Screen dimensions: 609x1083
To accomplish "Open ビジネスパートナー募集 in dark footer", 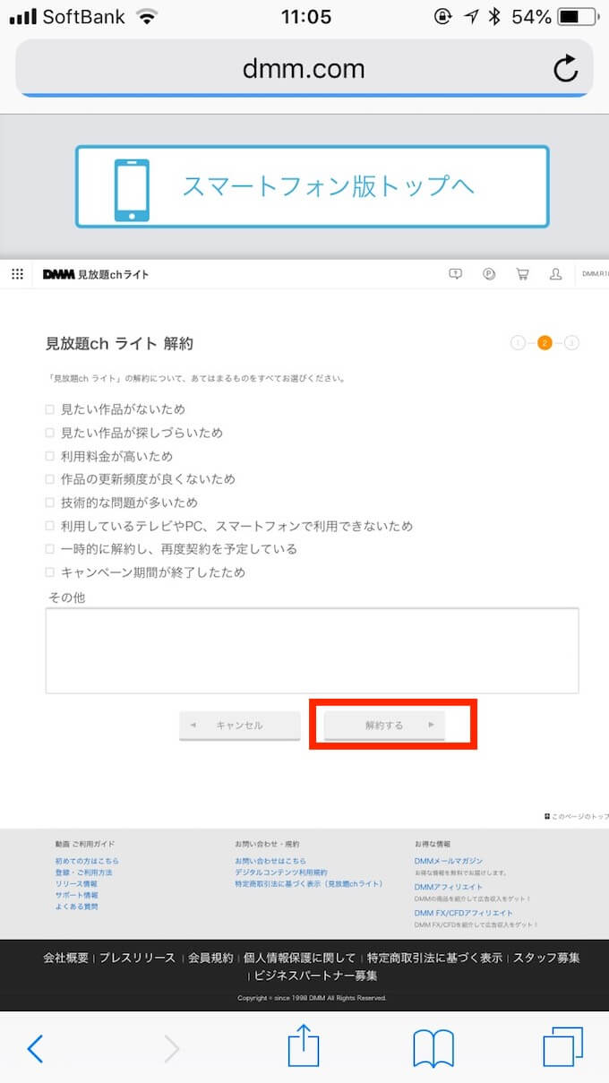I will 315,976.
